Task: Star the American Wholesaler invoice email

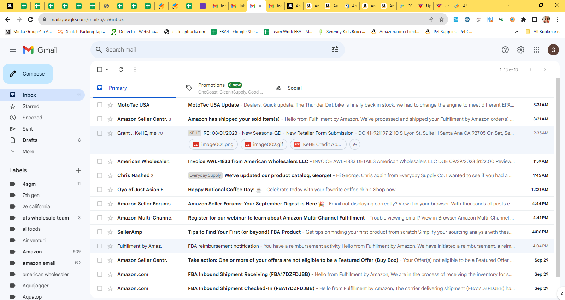Action: [x=110, y=161]
